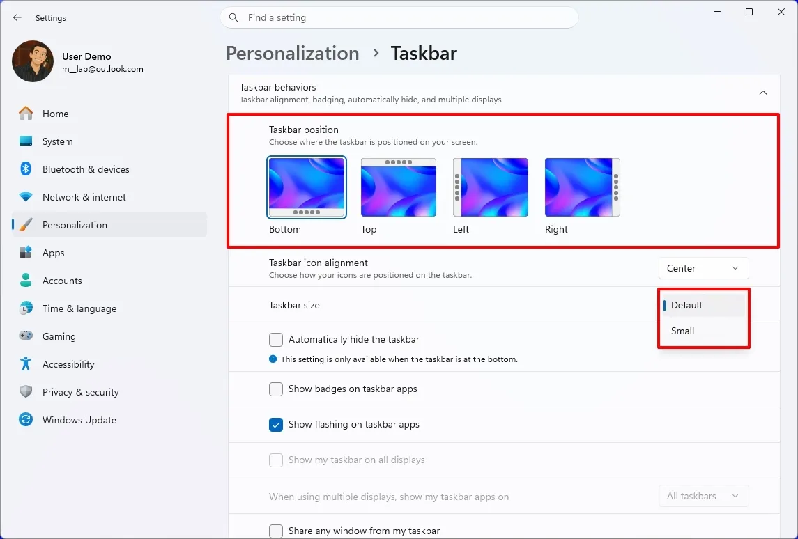Open the User Demo profile picture
The width and height of the screenshot is (798, 539).
coord(33,61)
